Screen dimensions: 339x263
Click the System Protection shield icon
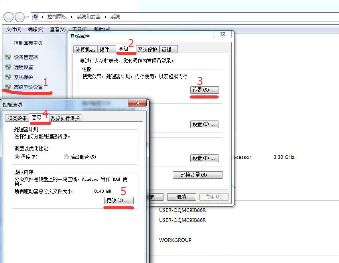click(x=8, y=77)
